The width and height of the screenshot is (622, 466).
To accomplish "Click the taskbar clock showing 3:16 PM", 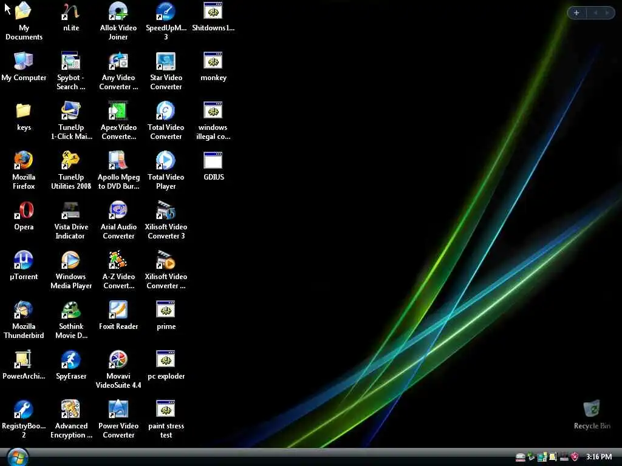I will (598, 457).
